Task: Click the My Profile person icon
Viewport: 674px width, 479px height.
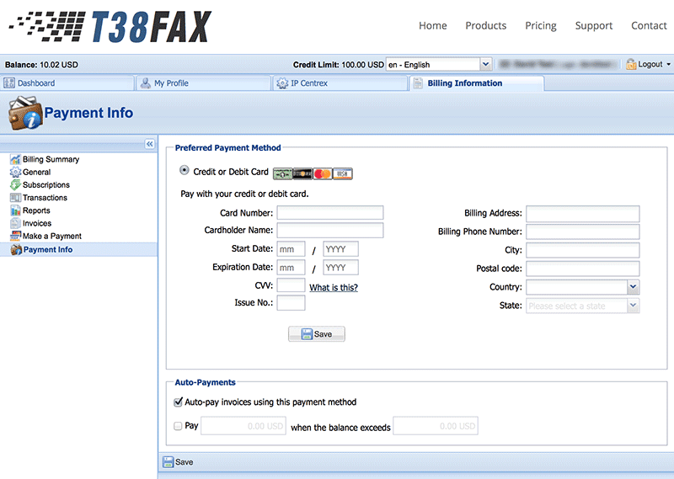Action: (146, 82)
